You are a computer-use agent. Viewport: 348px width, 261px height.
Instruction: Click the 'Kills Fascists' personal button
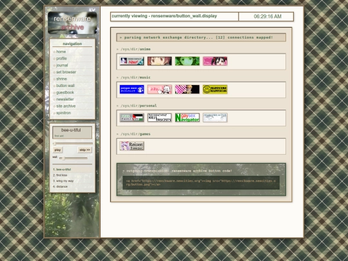pyautogui.click(x=160, y=118)
